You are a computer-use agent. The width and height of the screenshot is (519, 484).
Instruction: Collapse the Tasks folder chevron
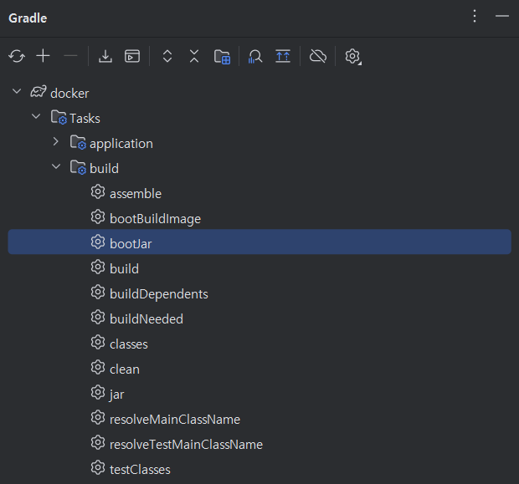tap(36, 116)
